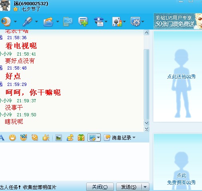Create a discussion group with plus icon

coord(83,22)
